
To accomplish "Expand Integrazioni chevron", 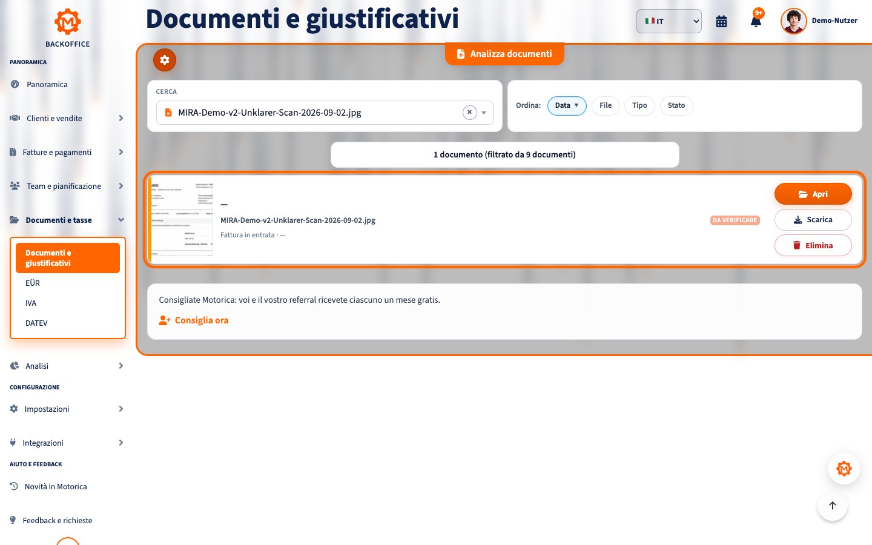I will [x=121, y=443].
